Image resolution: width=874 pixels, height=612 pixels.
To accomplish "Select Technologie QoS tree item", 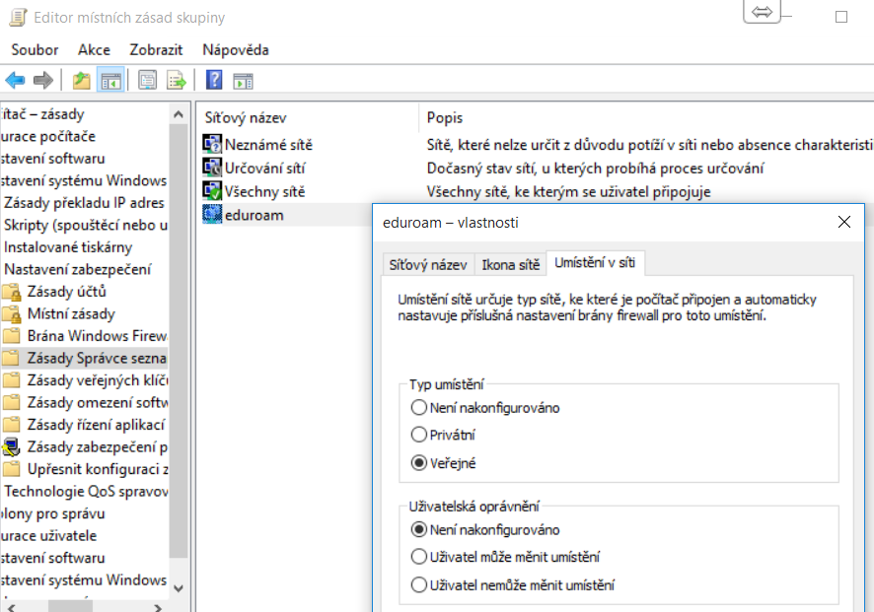I will click(x=86, y=491).
